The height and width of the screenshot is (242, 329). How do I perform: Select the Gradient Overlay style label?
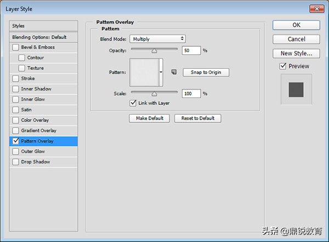click(38, 131)
